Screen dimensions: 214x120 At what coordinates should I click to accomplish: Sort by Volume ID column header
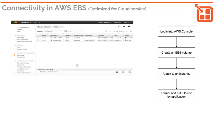click(54, 35)
